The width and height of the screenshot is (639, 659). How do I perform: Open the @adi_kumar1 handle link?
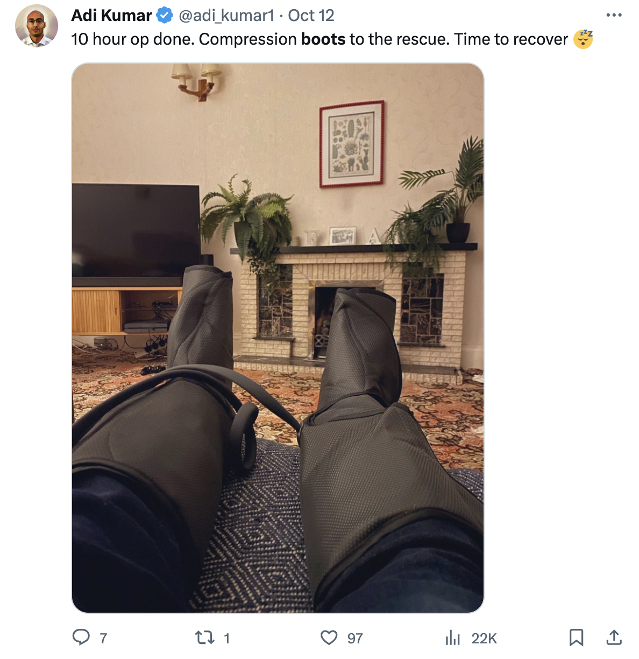226,16
